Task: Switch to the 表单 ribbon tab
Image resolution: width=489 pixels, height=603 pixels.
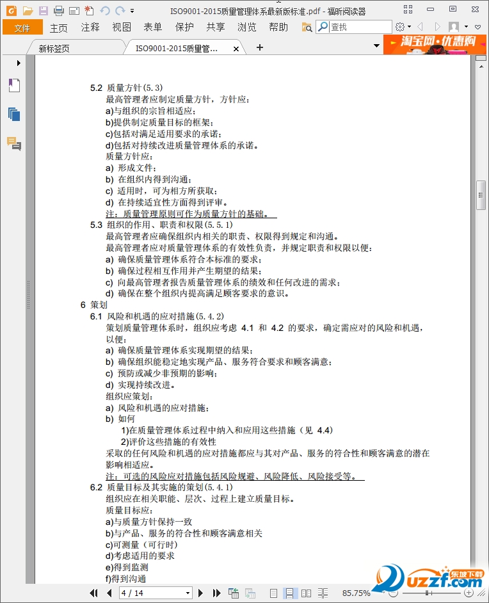Action: (152, 28)
